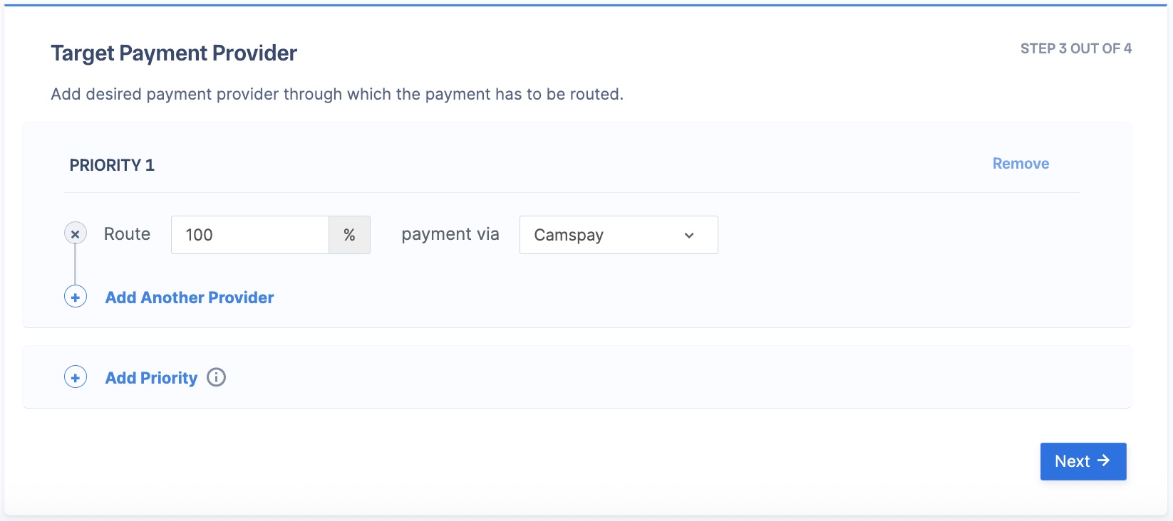The image size is (1173, 521).
Task: Focus the route percentage field showing 100
Action: click(x=250, y=235)
